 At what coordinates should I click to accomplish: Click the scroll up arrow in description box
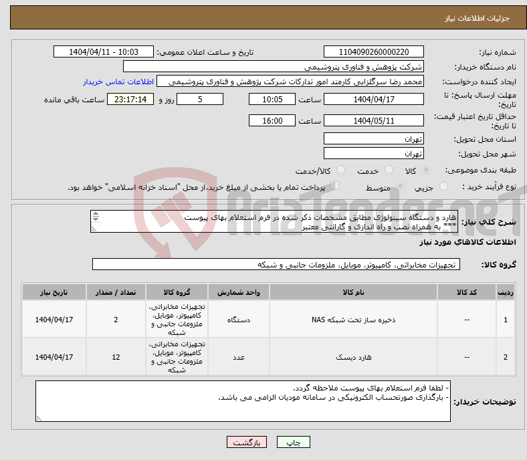point(96,214)
